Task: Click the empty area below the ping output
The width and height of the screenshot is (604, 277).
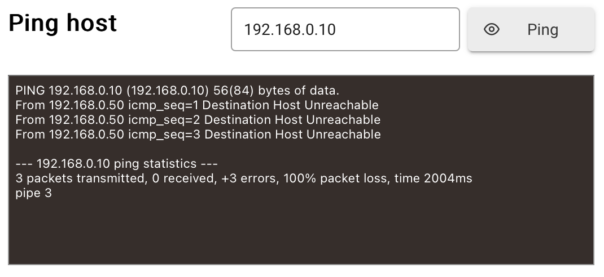Action: [301, 231]
